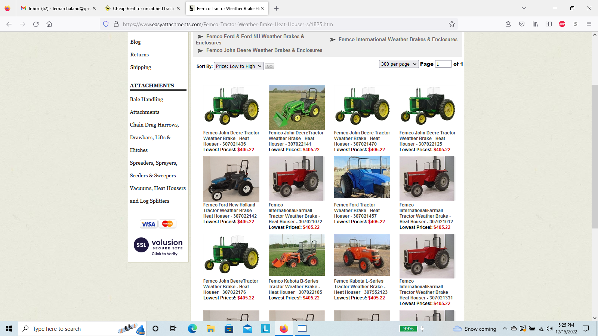Switch to Cheap heat for uncabbed tractor tab
598x336 pixels.
[142, 8]
